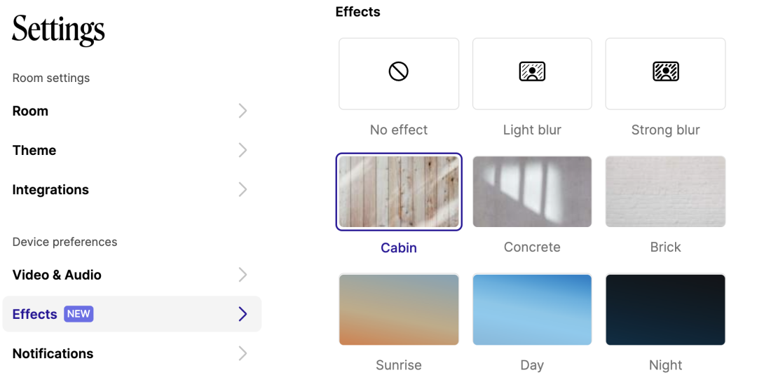Screen dimensions: 757x382
Task: Select the Sunrise gradient background
Action: pos(399,310)
